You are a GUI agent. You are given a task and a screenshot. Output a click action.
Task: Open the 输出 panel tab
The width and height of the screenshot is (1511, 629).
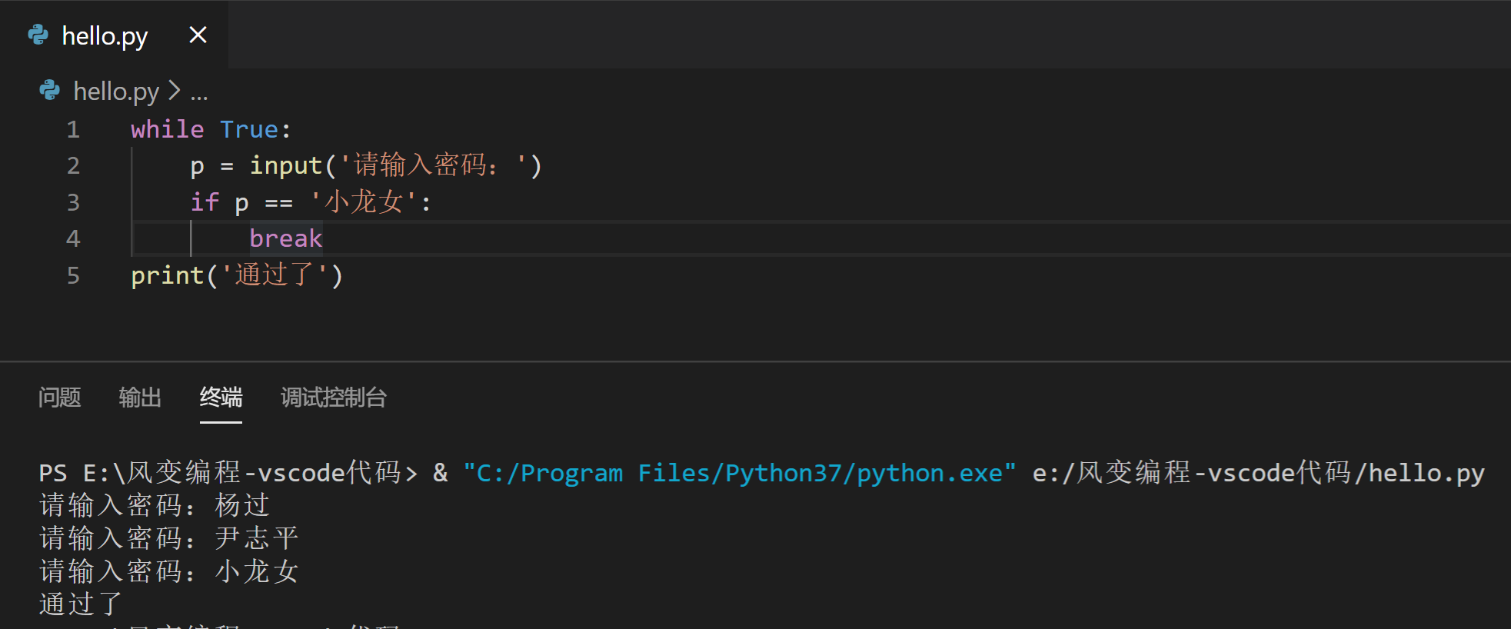[140, 398]
